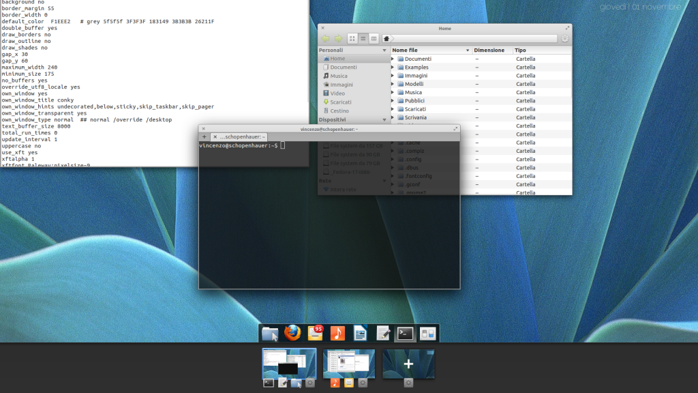Click the file manager back arrow
This screenshot has width=698, height=393.
326,39
